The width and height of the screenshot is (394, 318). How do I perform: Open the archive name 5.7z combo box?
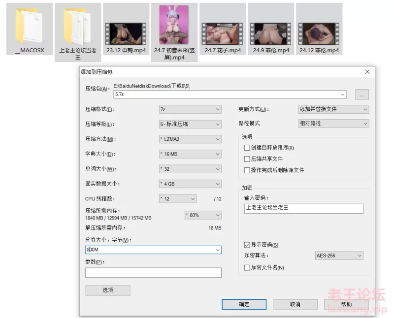230,95
